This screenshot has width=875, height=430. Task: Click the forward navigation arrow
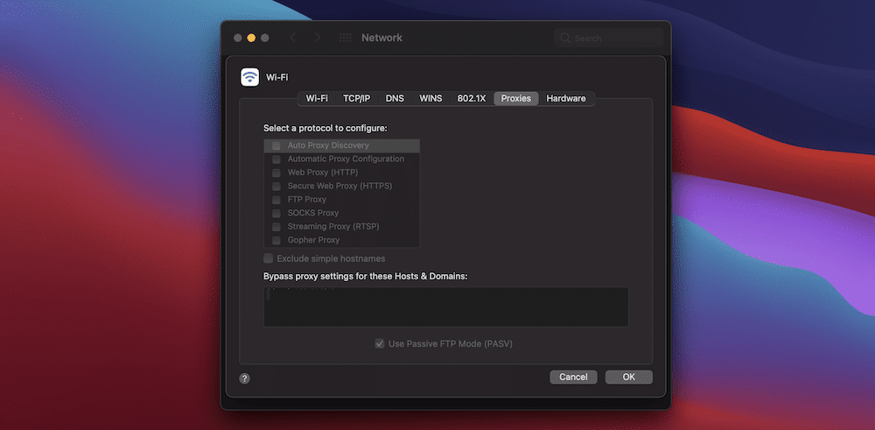point(317,38)
